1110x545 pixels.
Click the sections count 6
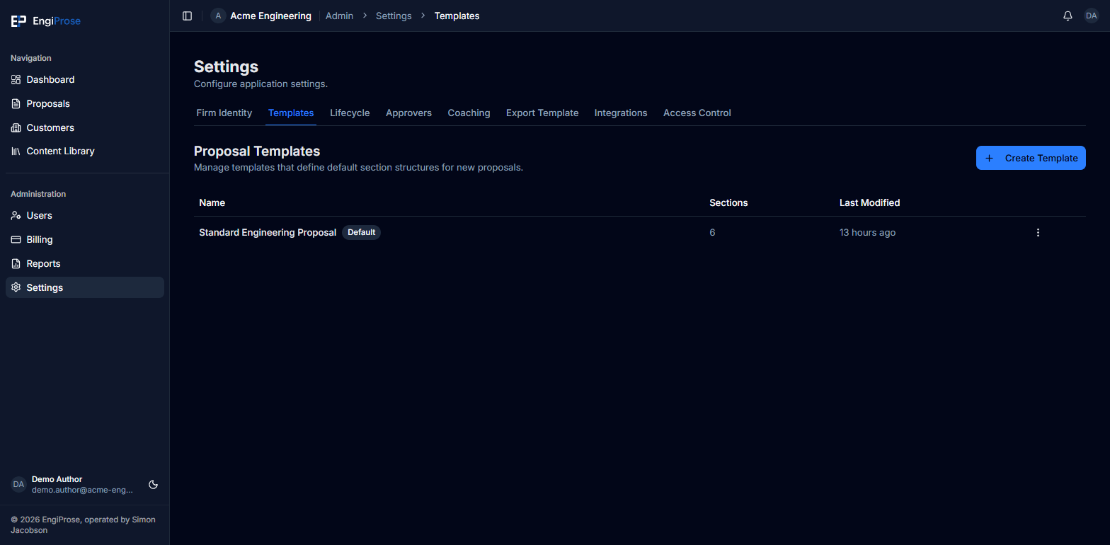[712, 232]
